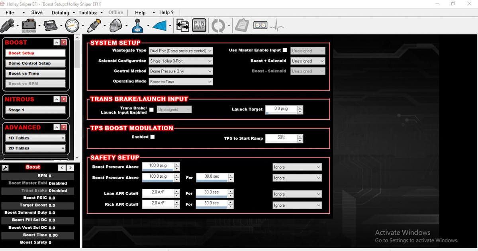Viewport: 478px width, 251px height.
Task: Click the turbocharger toolbar icon
Action: click(116, 26)
